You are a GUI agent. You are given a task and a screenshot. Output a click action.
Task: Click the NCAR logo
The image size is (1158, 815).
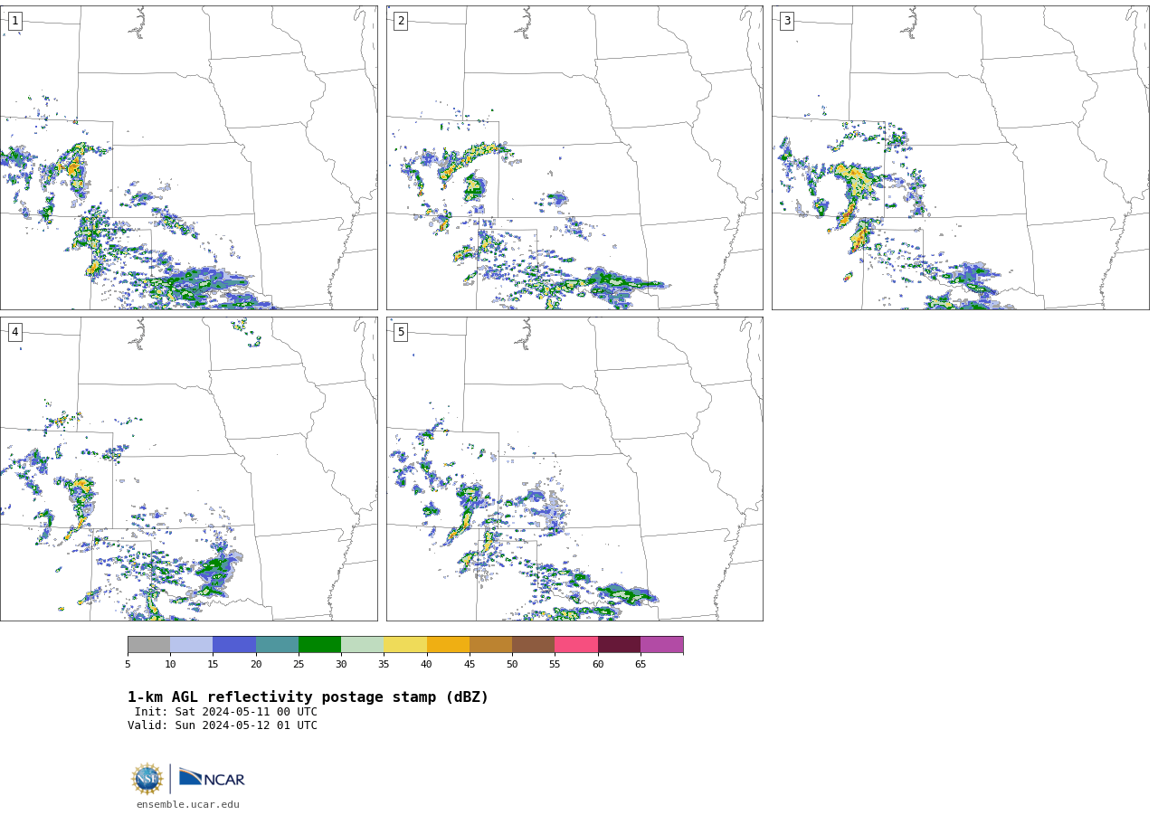[x=212, y=778]
